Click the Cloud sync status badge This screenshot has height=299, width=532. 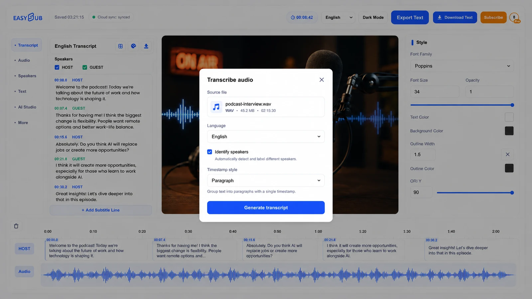pos(111,17)
